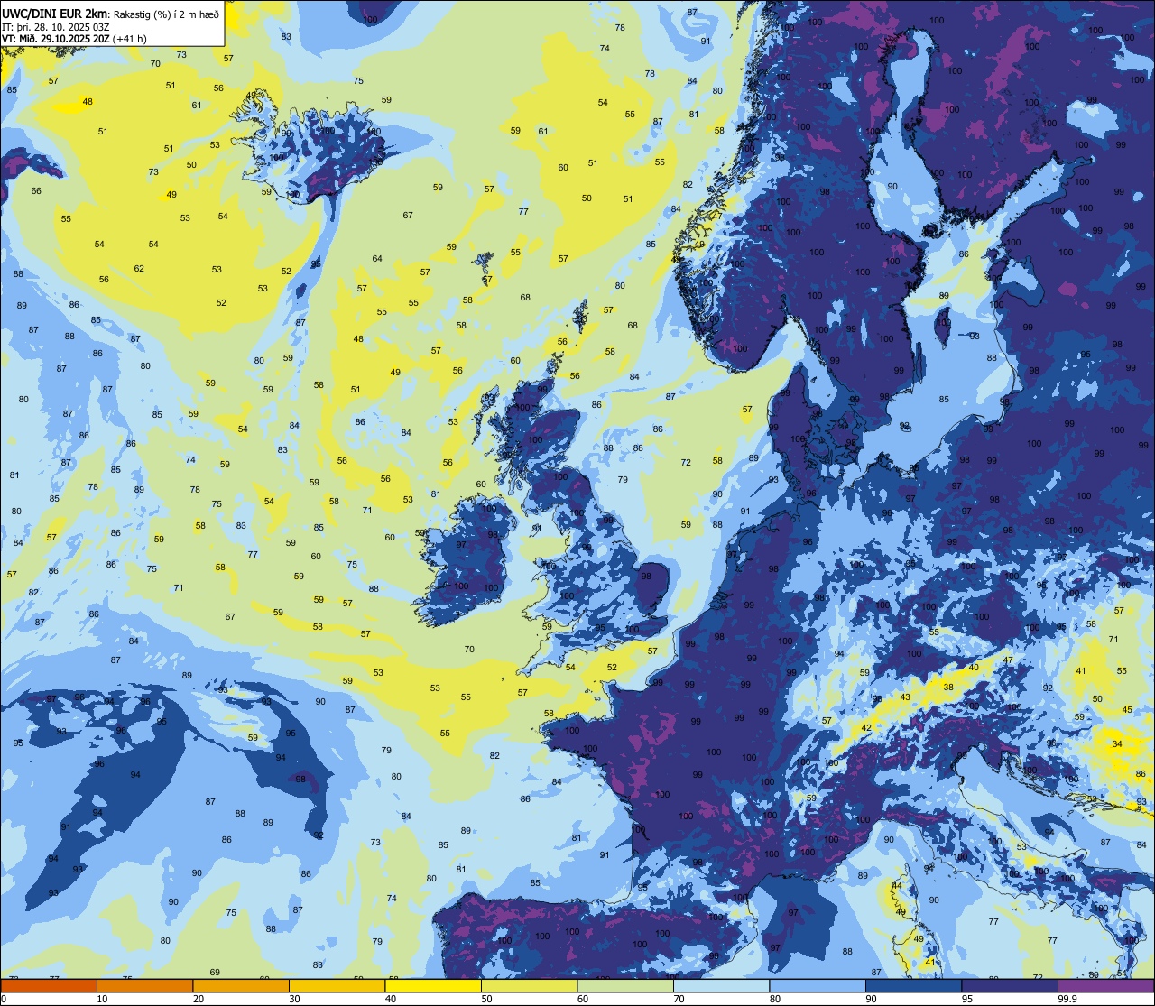This screenshot has height=1006, width=1155.
Task: Click the darkest orange 0–10 legend swatch
Action: coord(48,985)
